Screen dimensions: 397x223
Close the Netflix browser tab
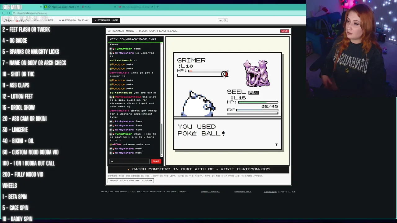115,7
